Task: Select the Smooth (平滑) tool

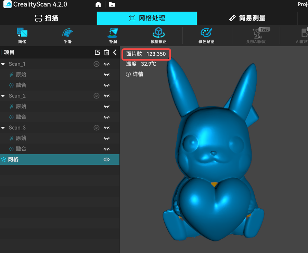Action: tap(67, 36)
